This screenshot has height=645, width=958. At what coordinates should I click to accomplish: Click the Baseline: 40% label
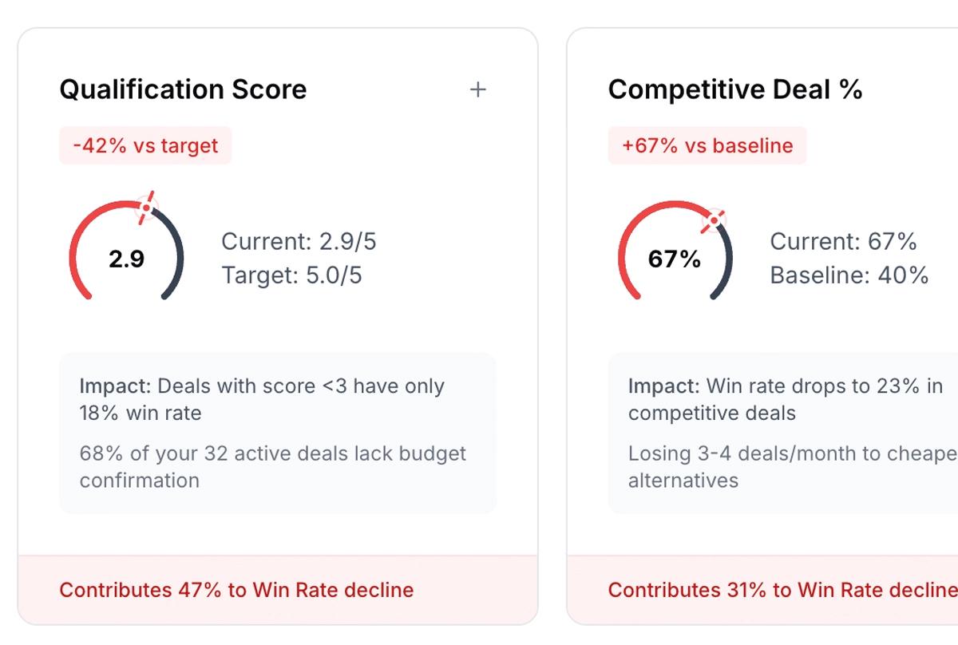click(x=849, y=275)
